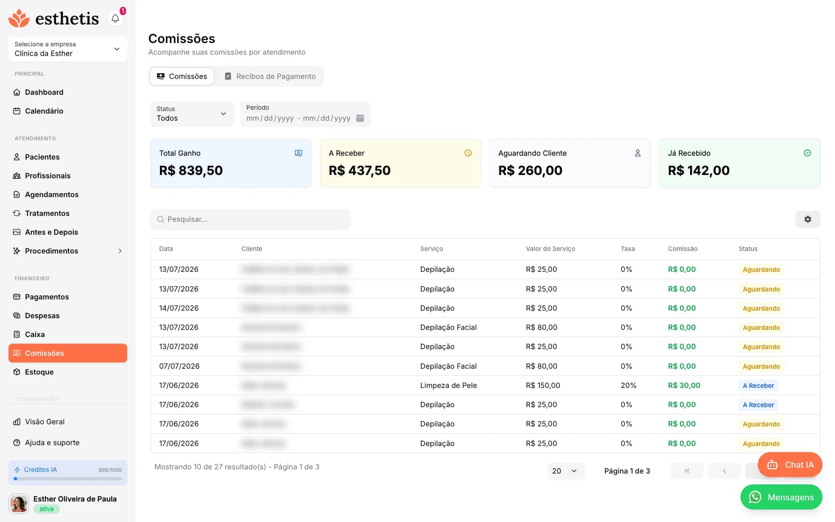The image size is (835, 522).
Task: Go to the first page of results
Action: click(x=686, y=471)
